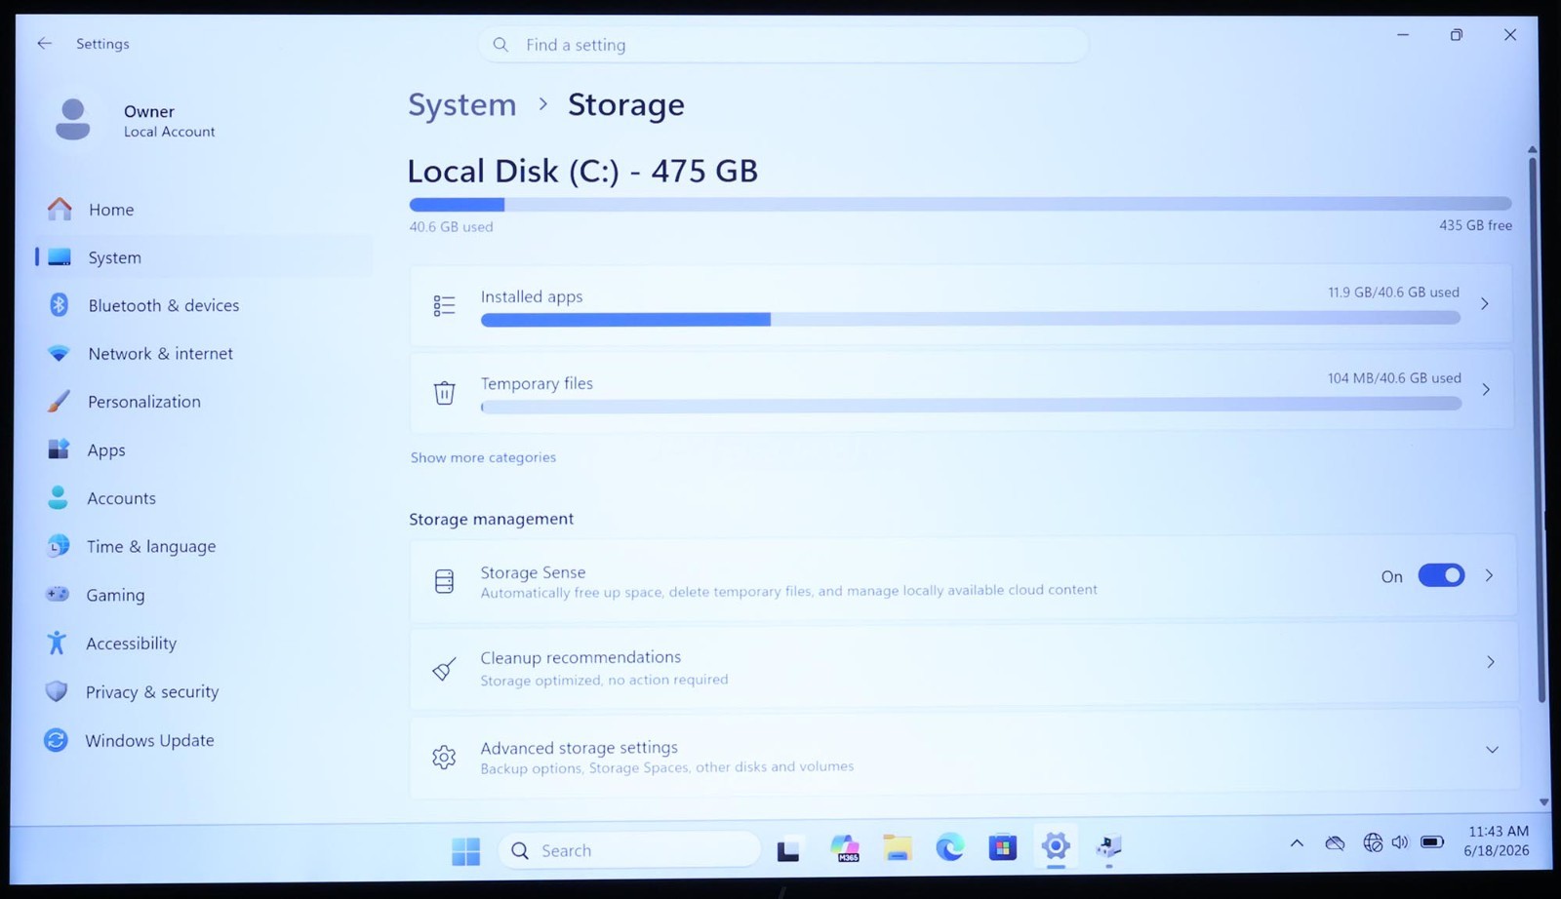Click the Windows Update refresh icon
This screenshot has width=1561, height=899.
coord(56,740)
